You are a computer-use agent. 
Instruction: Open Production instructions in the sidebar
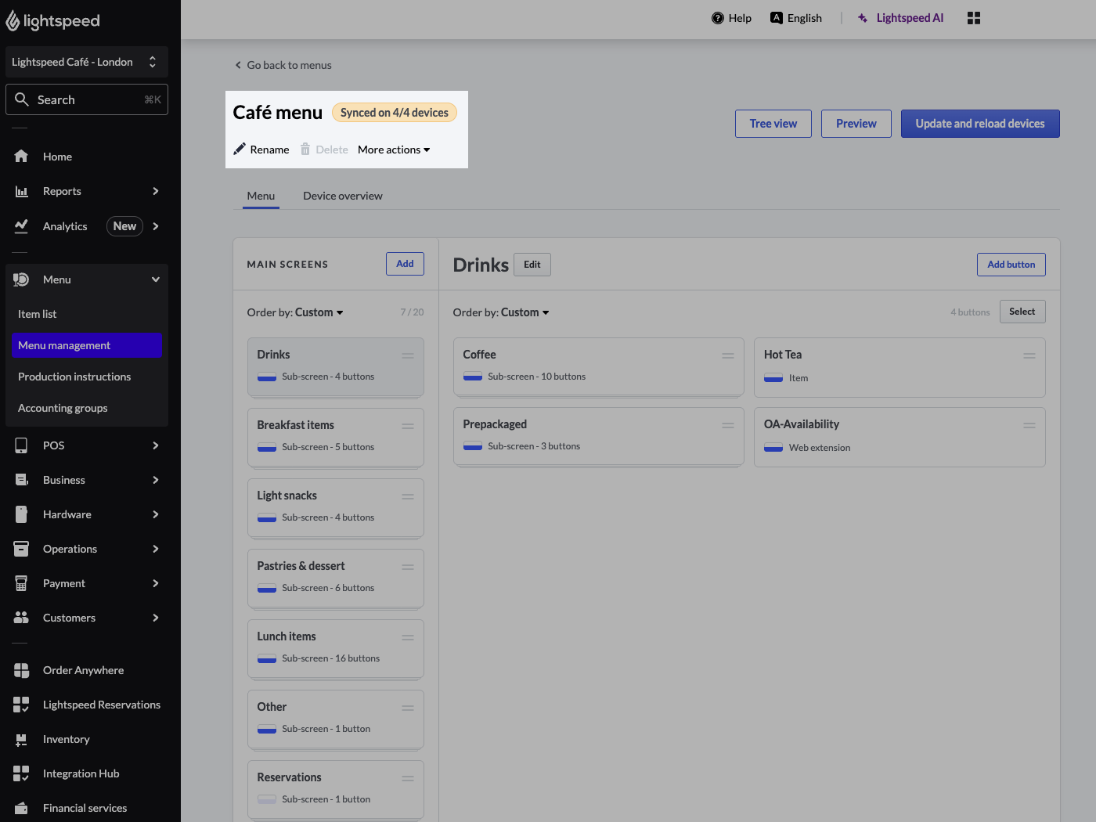click(x=87, y=377)
